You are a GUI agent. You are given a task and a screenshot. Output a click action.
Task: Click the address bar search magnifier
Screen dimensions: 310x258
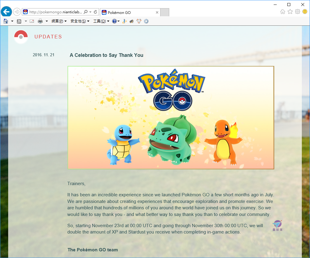[86, 12]
